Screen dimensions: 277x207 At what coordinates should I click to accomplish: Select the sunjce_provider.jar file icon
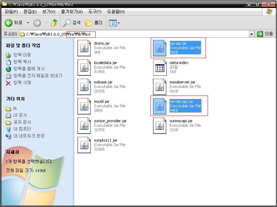[84, 126]
